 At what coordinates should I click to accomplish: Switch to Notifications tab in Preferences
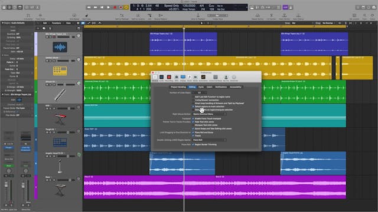(x=221, y=87)
